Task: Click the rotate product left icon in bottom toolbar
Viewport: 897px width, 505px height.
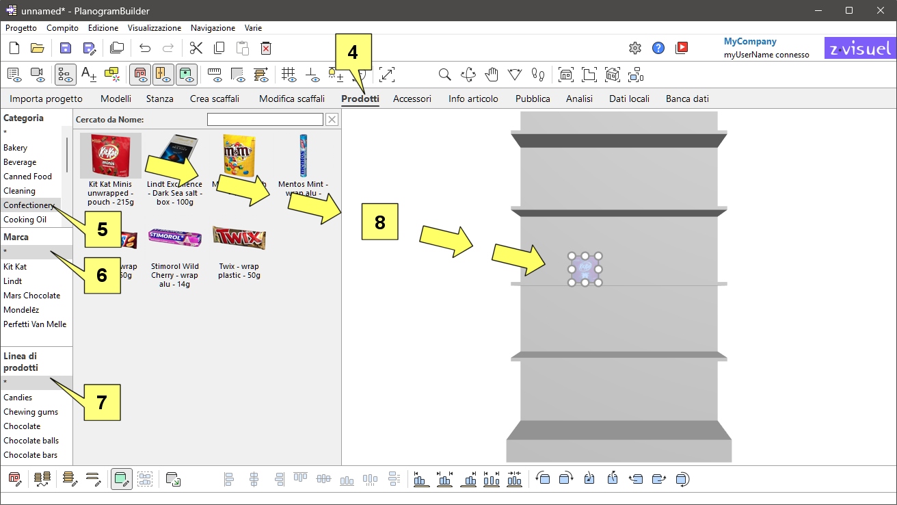Action: coord(543,479)
